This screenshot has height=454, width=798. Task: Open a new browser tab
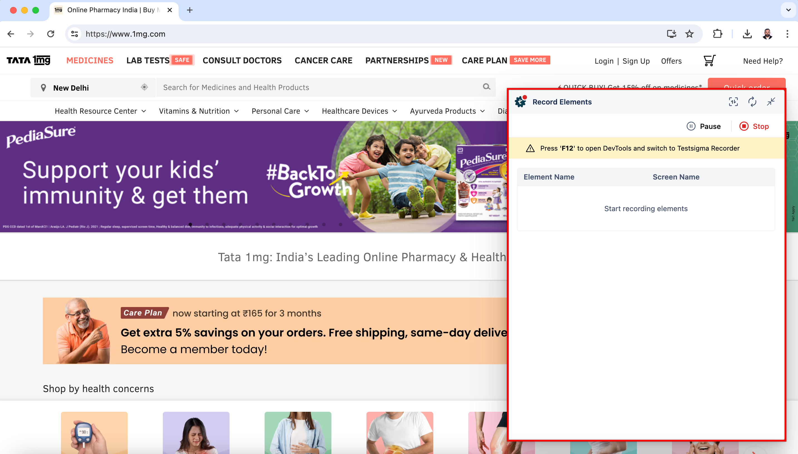(x=190, y=10)
